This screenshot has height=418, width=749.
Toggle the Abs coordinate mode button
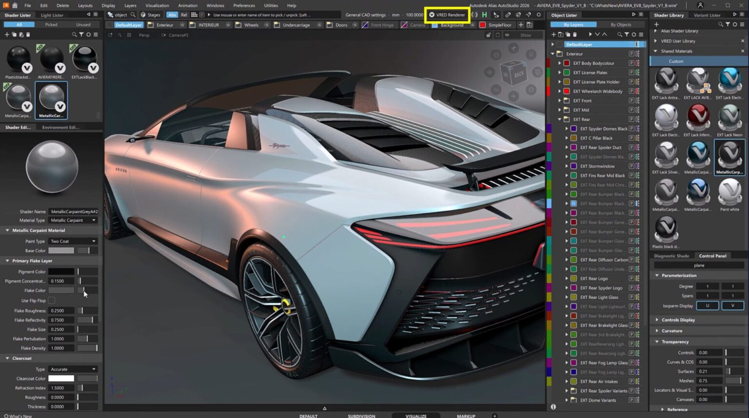pyautogui.click(x=172, y=15)
